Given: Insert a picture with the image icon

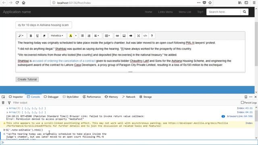Looking at the screenshot, I should click(124, 36).
